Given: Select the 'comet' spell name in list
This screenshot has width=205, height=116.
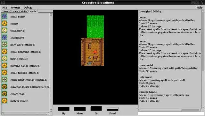Looking at the screenshot, I should [14, 24].
